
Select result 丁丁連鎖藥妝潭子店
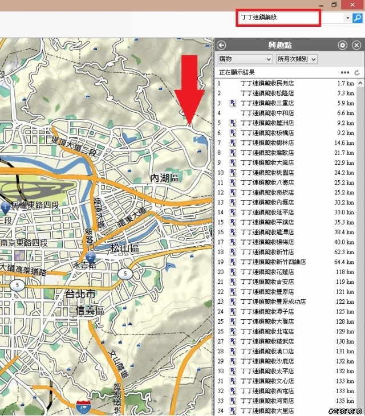click(x=285, y=312)
